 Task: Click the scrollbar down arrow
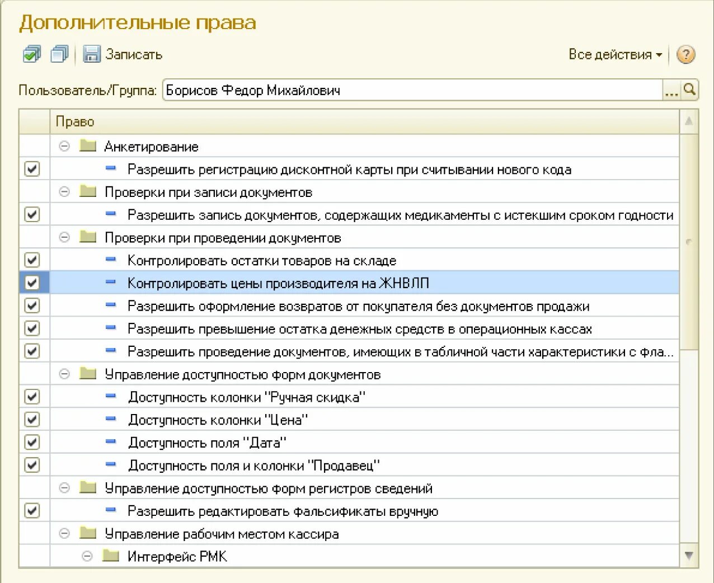689,556
